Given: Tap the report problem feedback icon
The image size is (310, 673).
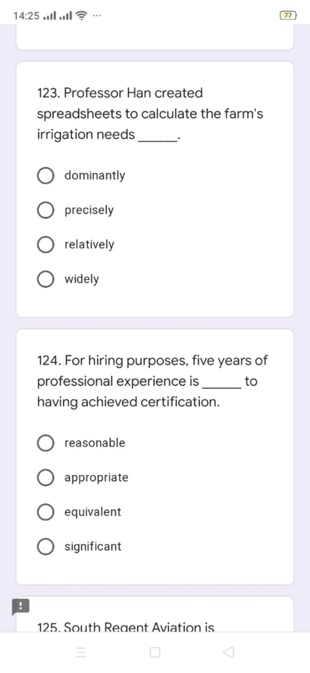Looking at the screenshot, I should pos(20,606).
